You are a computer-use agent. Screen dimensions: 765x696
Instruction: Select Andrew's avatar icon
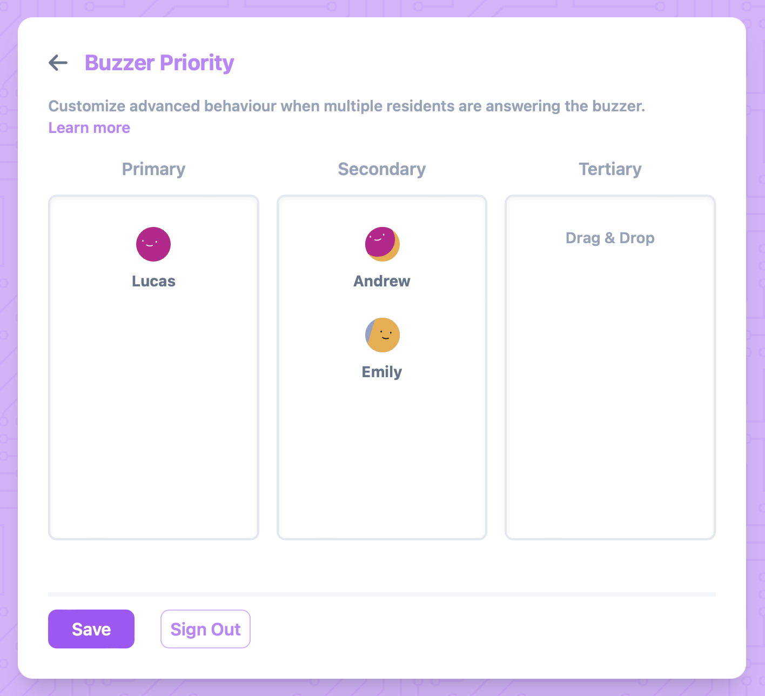[382, 244]
